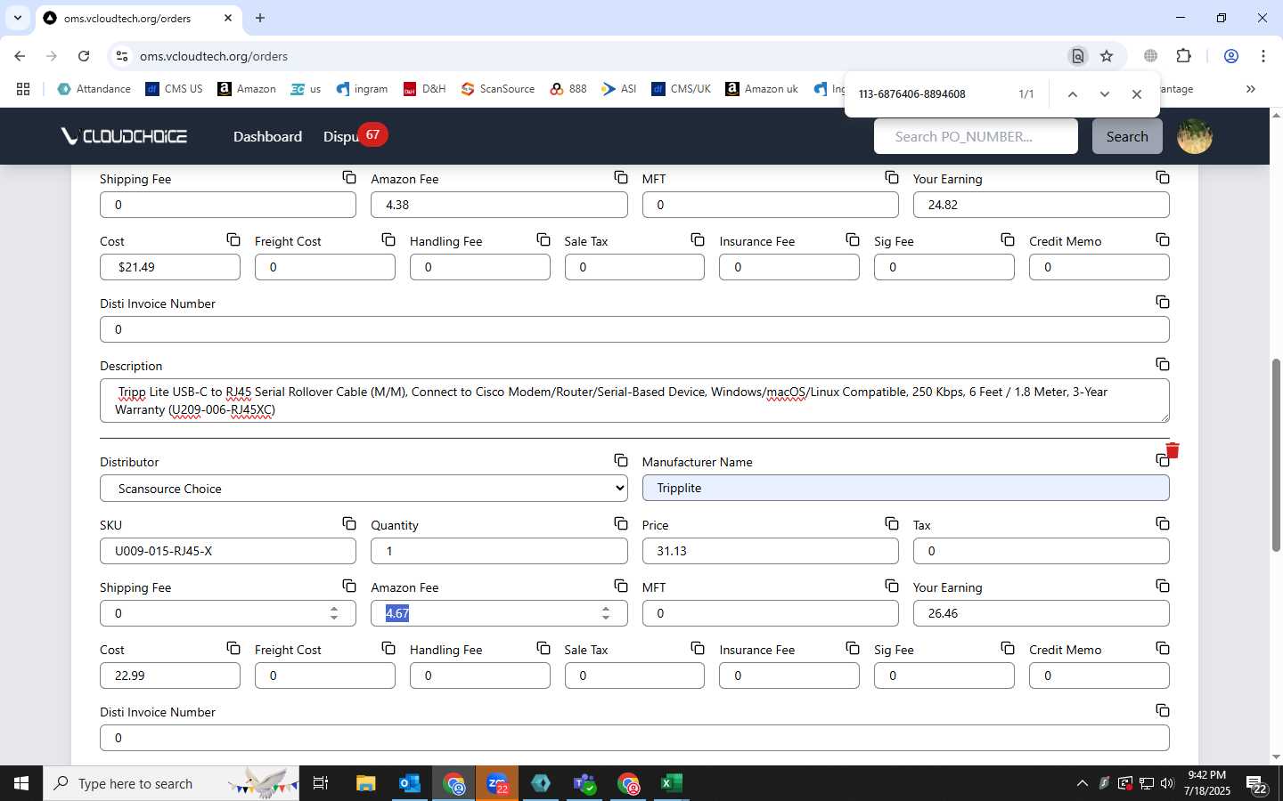Open the Chrome three-dot menu

pyautogui.click(x=1263, y=56)
